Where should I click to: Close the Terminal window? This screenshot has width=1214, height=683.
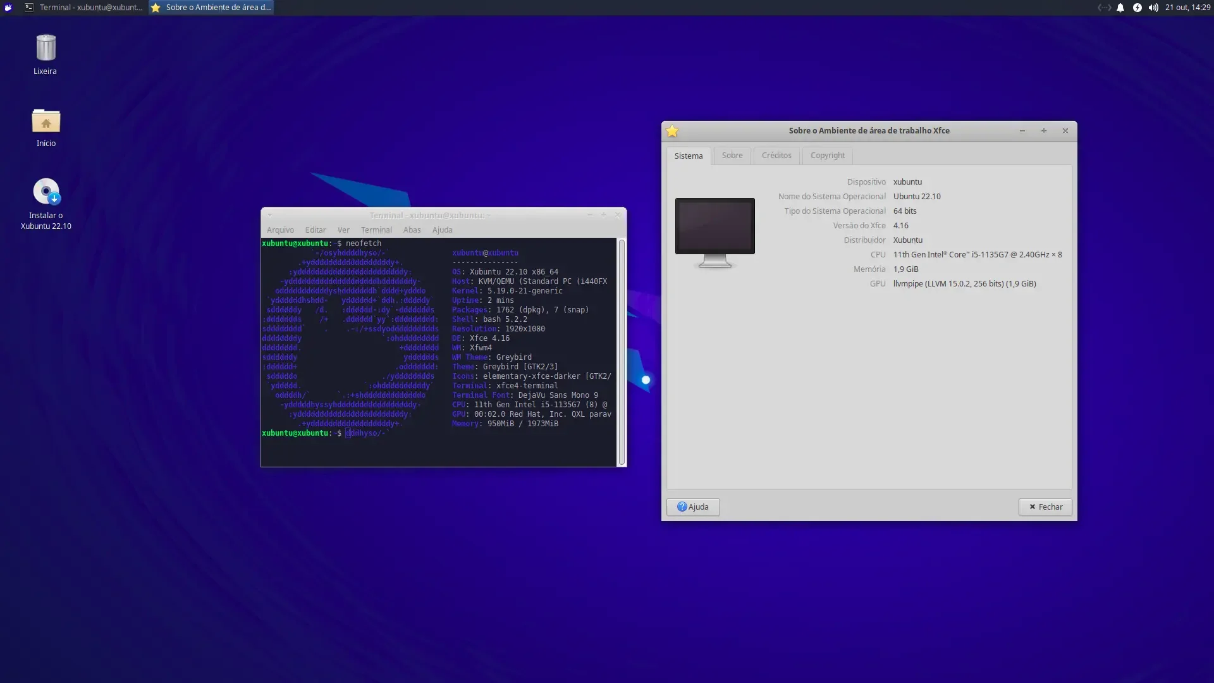point(618,215)
